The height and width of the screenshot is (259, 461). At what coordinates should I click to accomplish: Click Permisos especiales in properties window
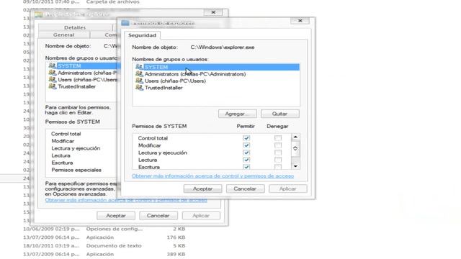76,170
